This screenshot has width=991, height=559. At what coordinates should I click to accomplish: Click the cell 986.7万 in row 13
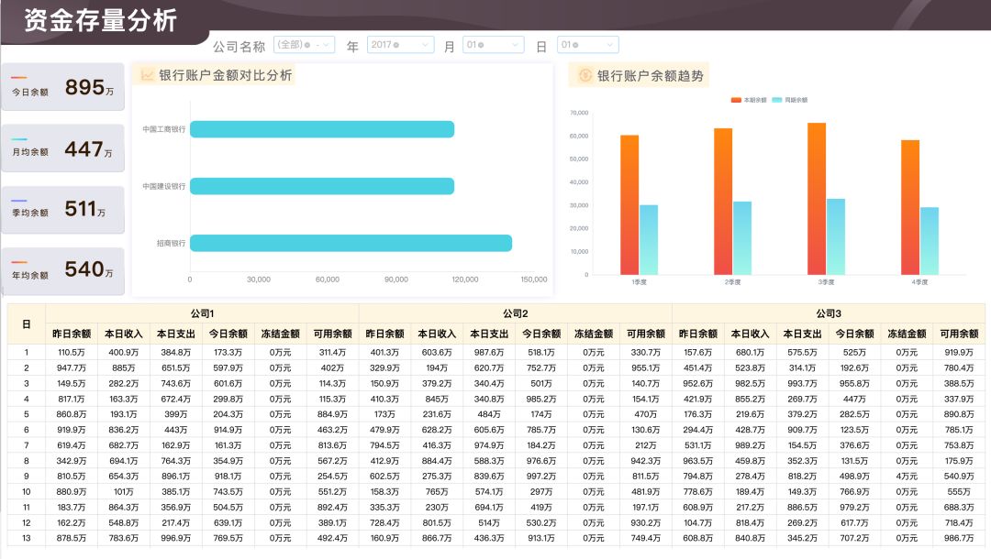[959, 538]
